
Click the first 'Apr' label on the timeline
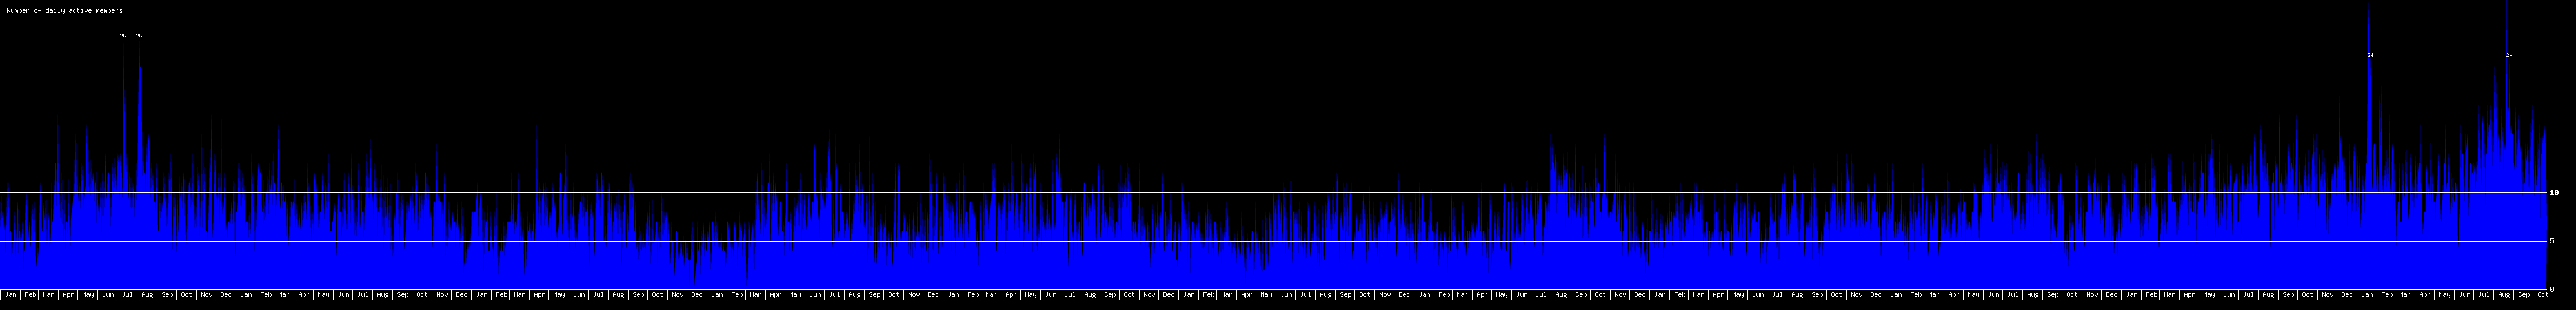pyautogui.click(x=68, y=295)
